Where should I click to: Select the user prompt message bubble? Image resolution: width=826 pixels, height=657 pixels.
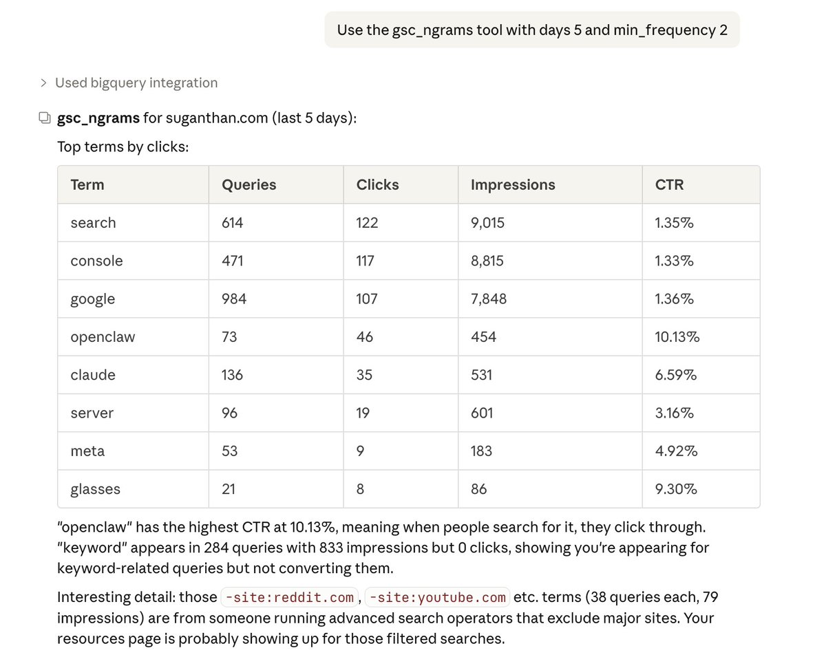pyautogui.click(x=531, y=30)
